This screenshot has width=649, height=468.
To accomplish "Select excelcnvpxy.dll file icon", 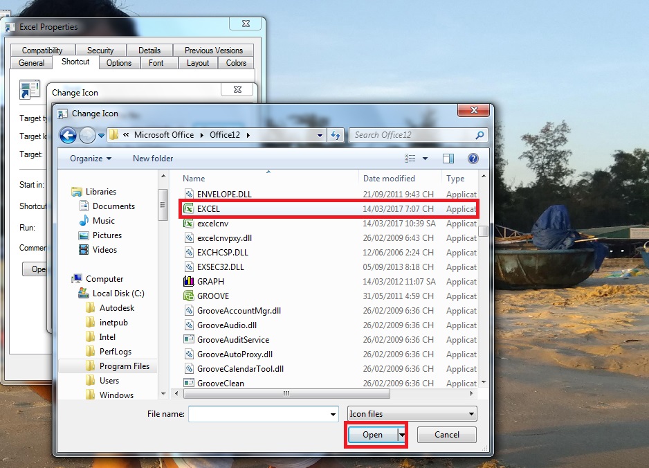I will 189,237.
